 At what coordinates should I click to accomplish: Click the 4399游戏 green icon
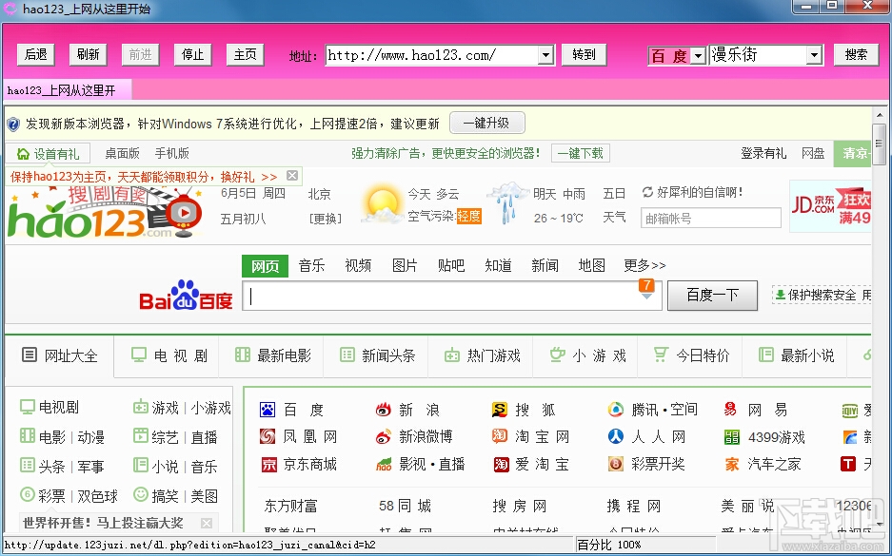coord(731,437)
